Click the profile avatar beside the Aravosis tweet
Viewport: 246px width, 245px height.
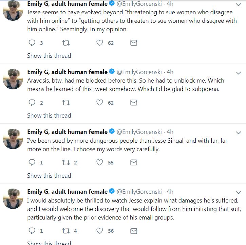coord(13,79)
